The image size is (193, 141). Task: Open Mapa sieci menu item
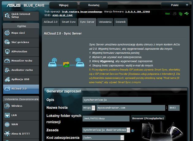click(21, 33)
